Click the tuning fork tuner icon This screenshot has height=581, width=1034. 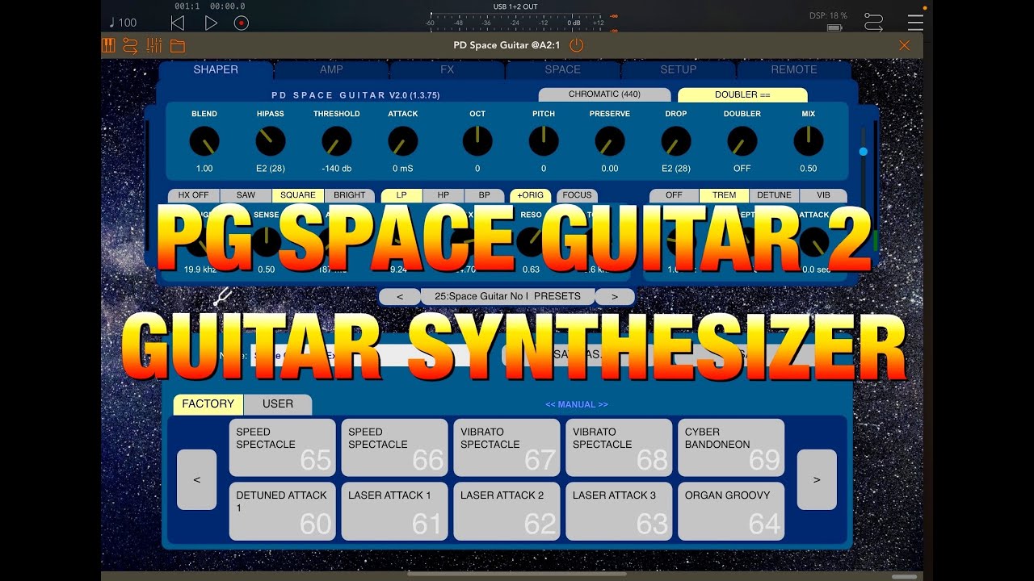223,298
